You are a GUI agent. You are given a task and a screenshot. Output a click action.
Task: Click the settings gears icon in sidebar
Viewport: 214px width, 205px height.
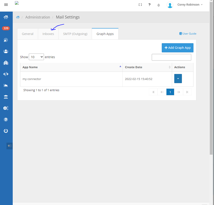click(6, 108)
